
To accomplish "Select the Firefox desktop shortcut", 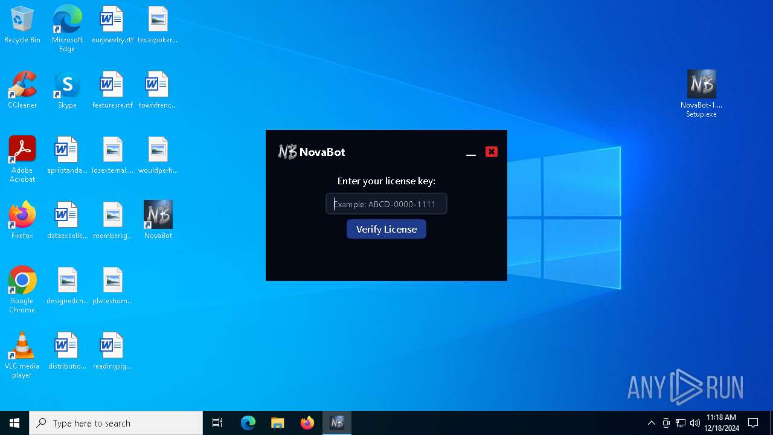I will [22, 221].
